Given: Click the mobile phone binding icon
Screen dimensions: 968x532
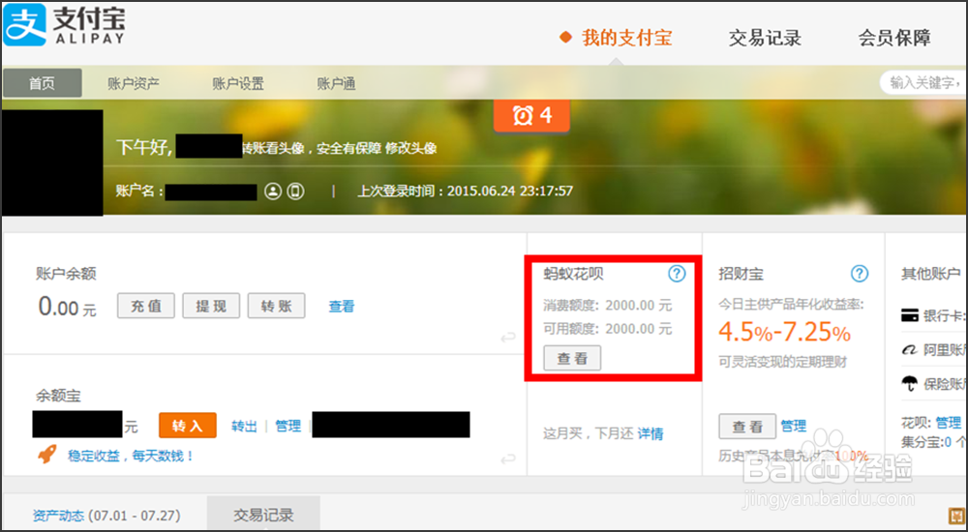Looking at the screenshot, I should (295, 192).
